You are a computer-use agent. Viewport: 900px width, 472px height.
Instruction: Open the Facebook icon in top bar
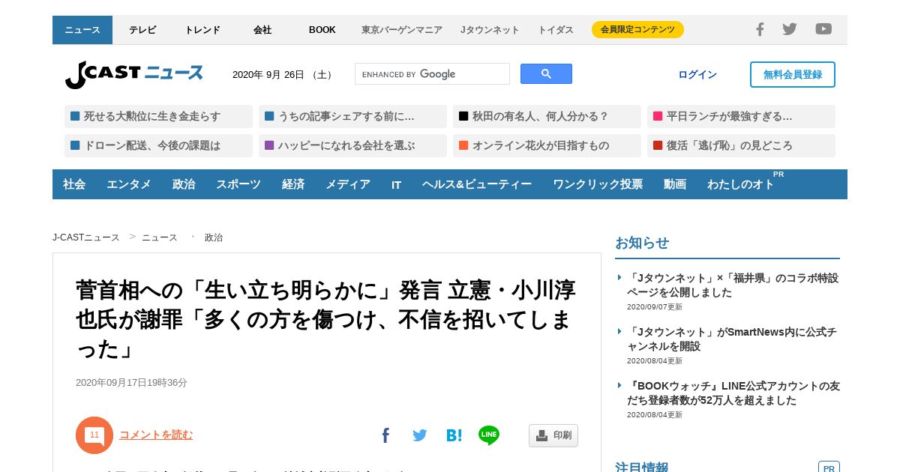pyautogui.click(x=760, y=29)
